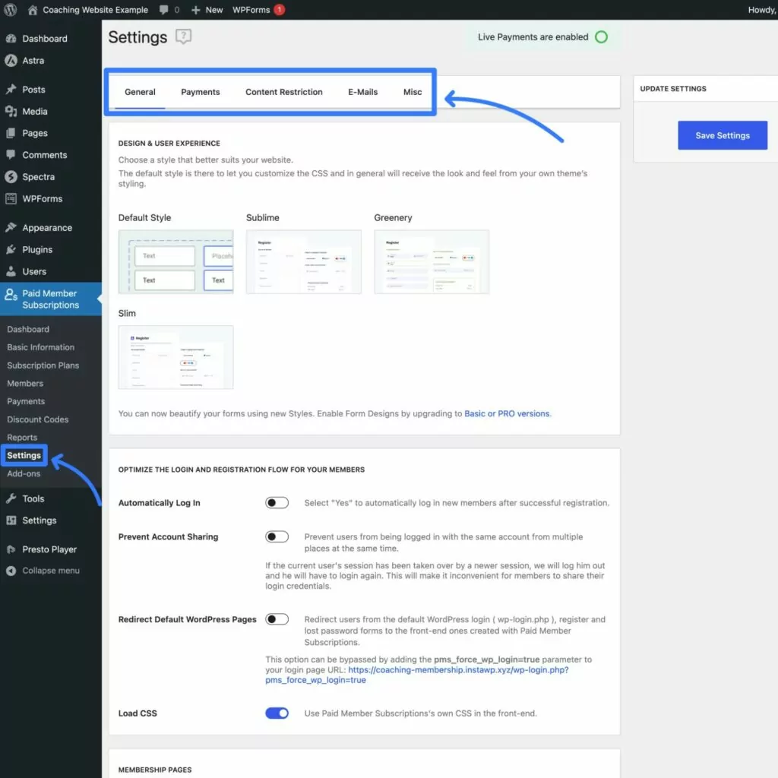
Task: Open Discount Codes submenu item
Action: pos(38,419)
